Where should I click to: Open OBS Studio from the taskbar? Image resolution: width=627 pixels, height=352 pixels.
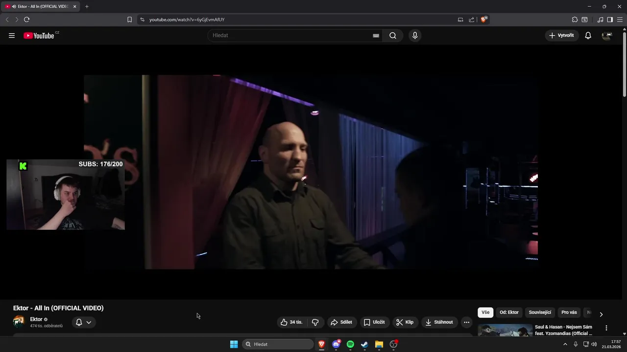pyautogui.click(x=393, y=344)
